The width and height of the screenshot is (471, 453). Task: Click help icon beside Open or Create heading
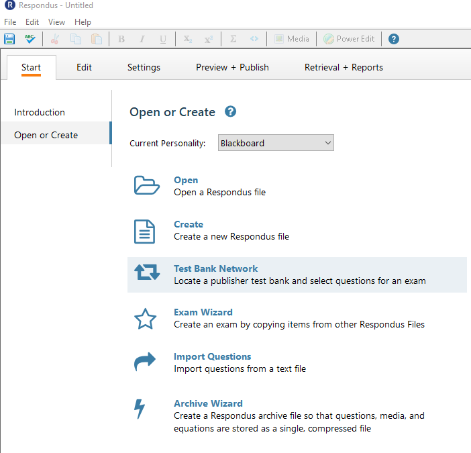coord(230,111)
